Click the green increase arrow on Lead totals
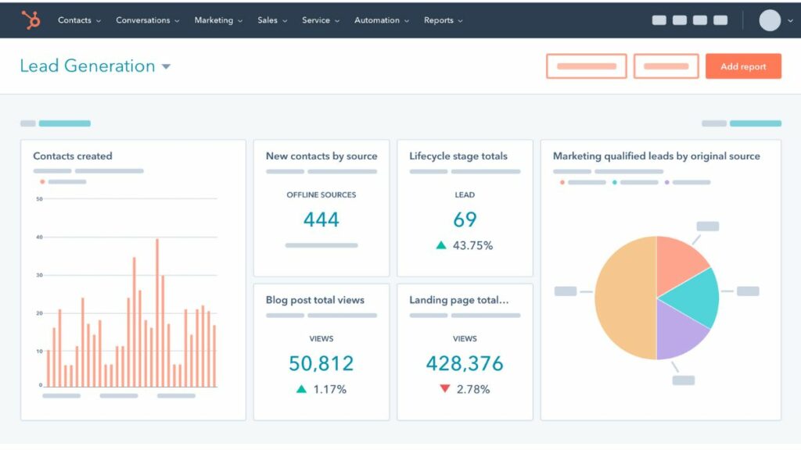 coord(442,245)
